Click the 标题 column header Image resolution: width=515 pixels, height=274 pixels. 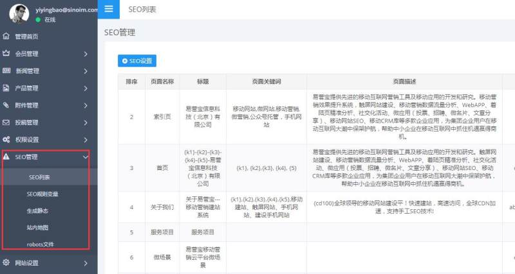click(x=203, y=81)
